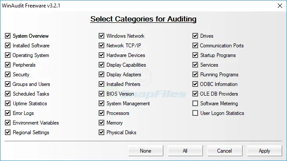This screenshot has width=287, height=161.
Task: Uncheck the System Overview checkbox
Action: click(7, 36)
